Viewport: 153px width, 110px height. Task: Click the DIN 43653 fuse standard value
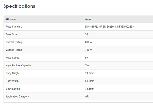[x=110, y=27]
